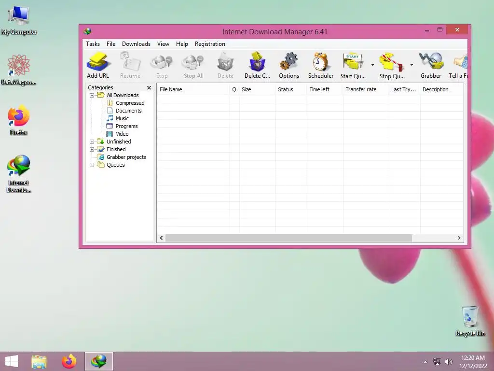The image size is (494, 371).
Task: Click the IDM taskbar button
Action: (x=98, y=361)
